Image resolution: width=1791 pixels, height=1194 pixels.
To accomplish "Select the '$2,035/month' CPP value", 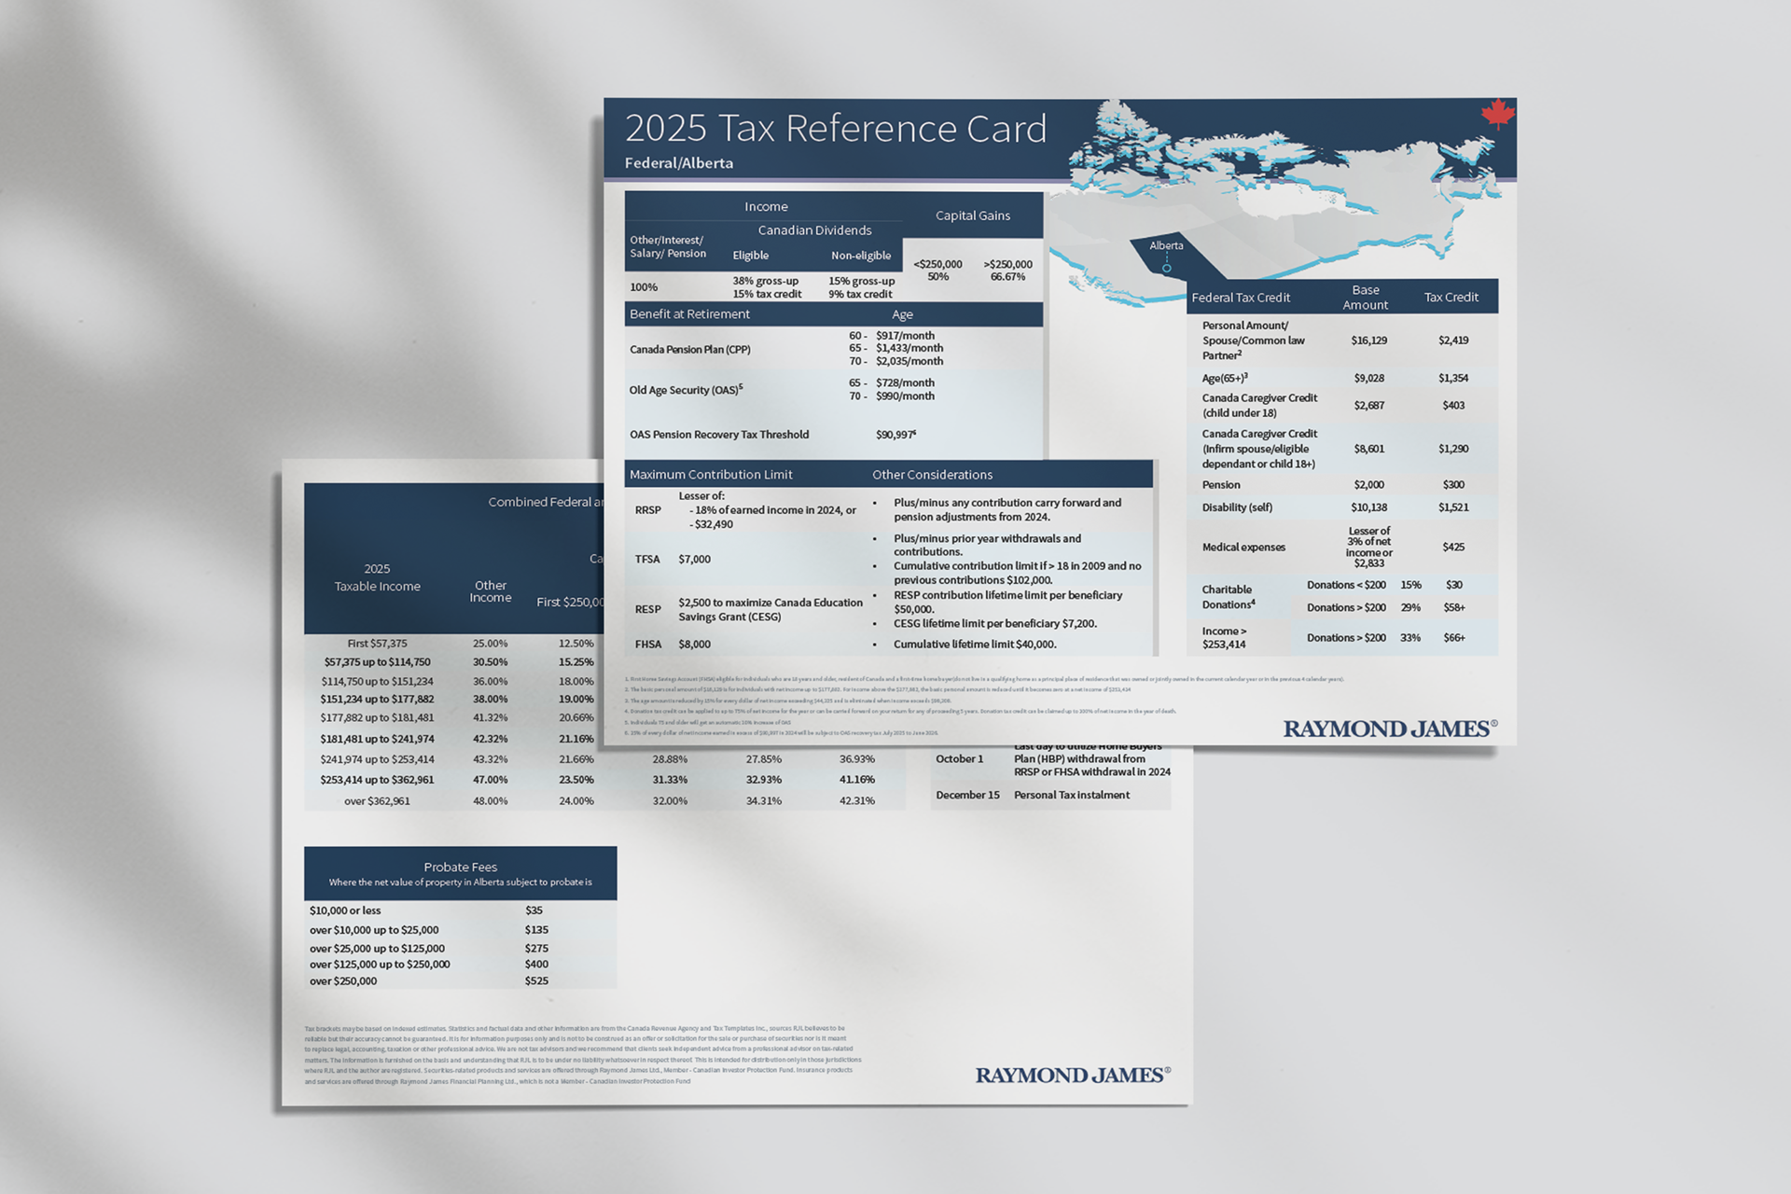I will pyautogui.click(x=909, y=361).
